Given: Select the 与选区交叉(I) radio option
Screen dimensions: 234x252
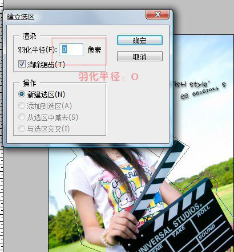Looking at the screenshot, I should (x=22, y=128).
